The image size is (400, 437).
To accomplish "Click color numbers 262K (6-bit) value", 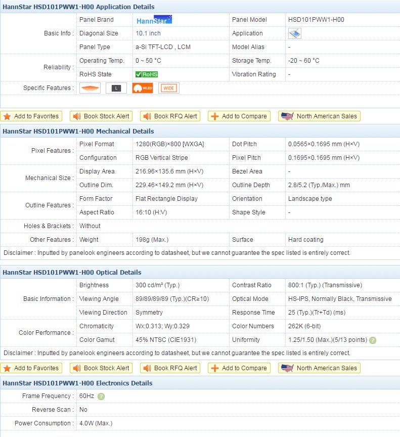I will [x=304, y=326].
